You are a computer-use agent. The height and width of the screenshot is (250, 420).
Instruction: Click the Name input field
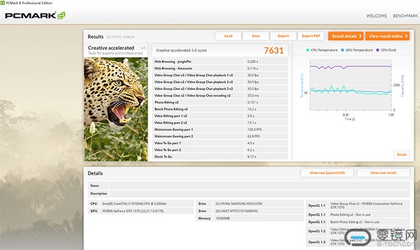coord(259,185)
